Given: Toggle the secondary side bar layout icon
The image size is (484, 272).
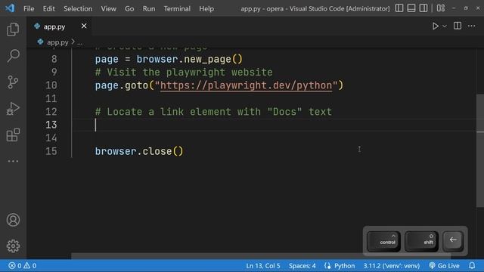Looking at the screenshot, I should point(423,8).
